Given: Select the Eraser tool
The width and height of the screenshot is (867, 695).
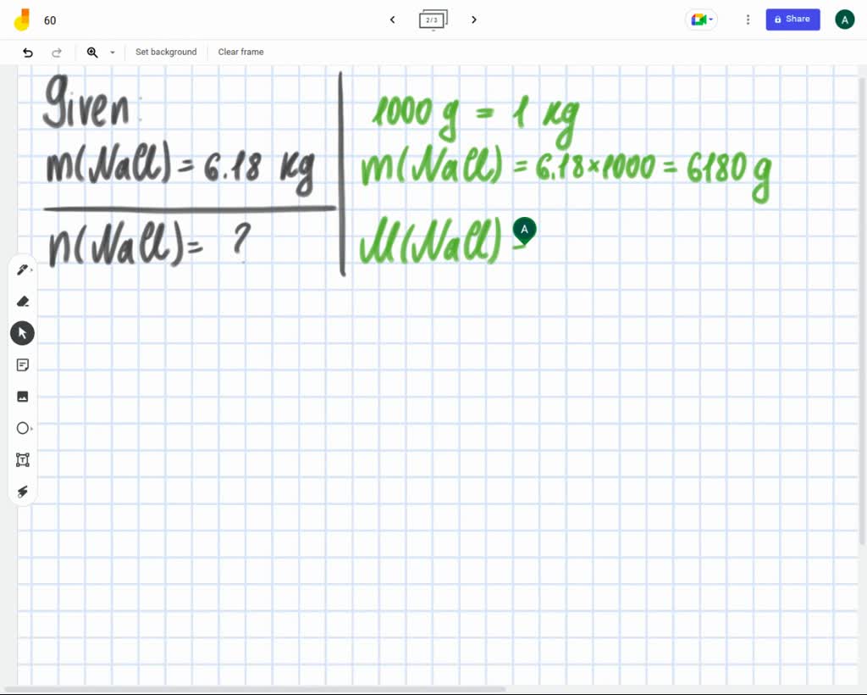Looking at the screenshot, I should point(22,301).
